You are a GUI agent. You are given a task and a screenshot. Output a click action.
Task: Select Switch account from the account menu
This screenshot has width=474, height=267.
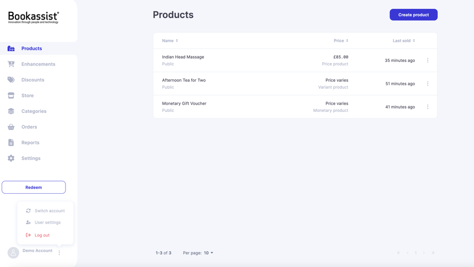pos(49,211)
